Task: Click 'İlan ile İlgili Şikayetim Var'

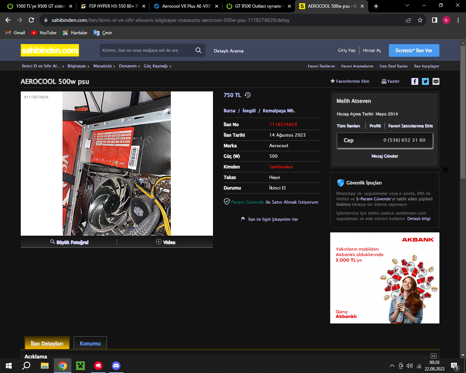Action: (x=270, y=219)
